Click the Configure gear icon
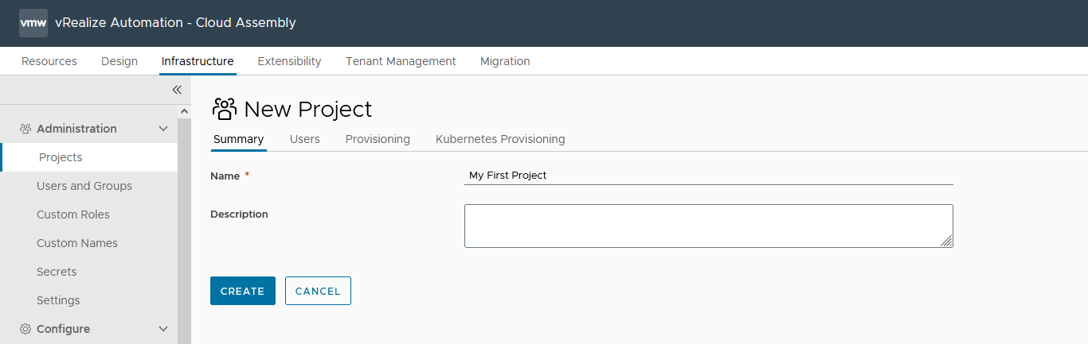Image resolution: width=1088 pixels, height=344 pixels. [x=25, y=329]
